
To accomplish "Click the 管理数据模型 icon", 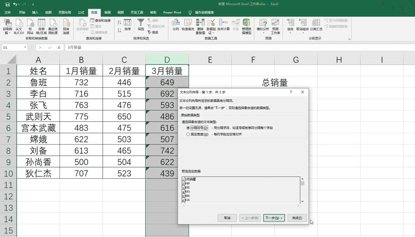I will [246, 26].
